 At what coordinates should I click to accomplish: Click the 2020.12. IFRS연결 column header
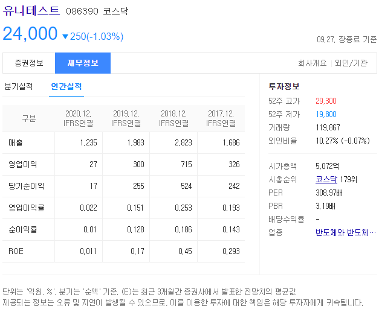[x=79, y=118]
